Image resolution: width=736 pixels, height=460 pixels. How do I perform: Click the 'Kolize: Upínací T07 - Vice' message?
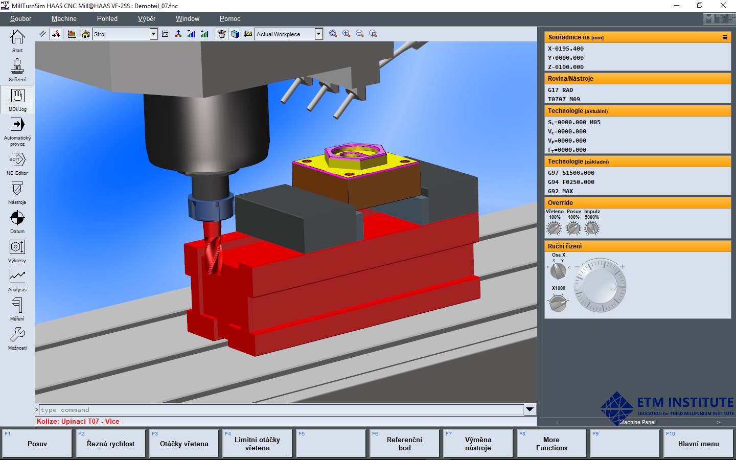78,422
